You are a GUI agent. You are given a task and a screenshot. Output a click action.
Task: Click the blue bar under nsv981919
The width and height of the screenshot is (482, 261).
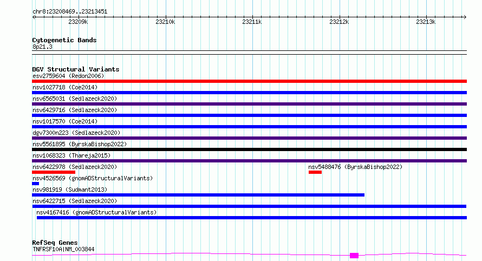click(198, 195)
